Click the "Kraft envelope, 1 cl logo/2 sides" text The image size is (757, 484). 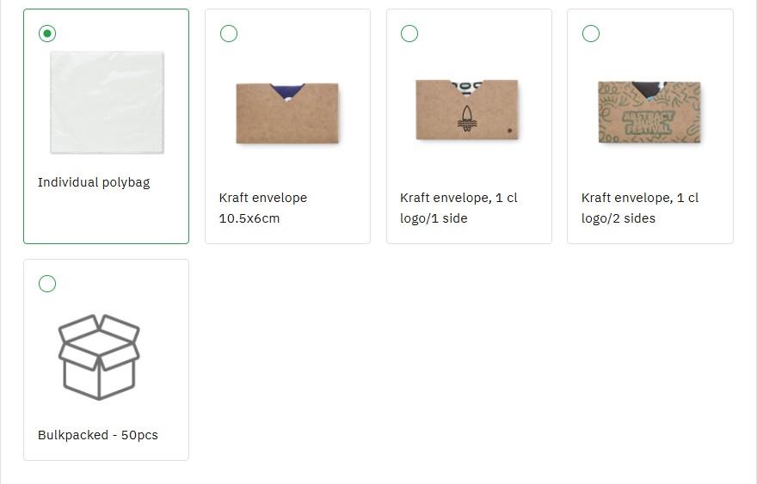(x=640, y=208)
